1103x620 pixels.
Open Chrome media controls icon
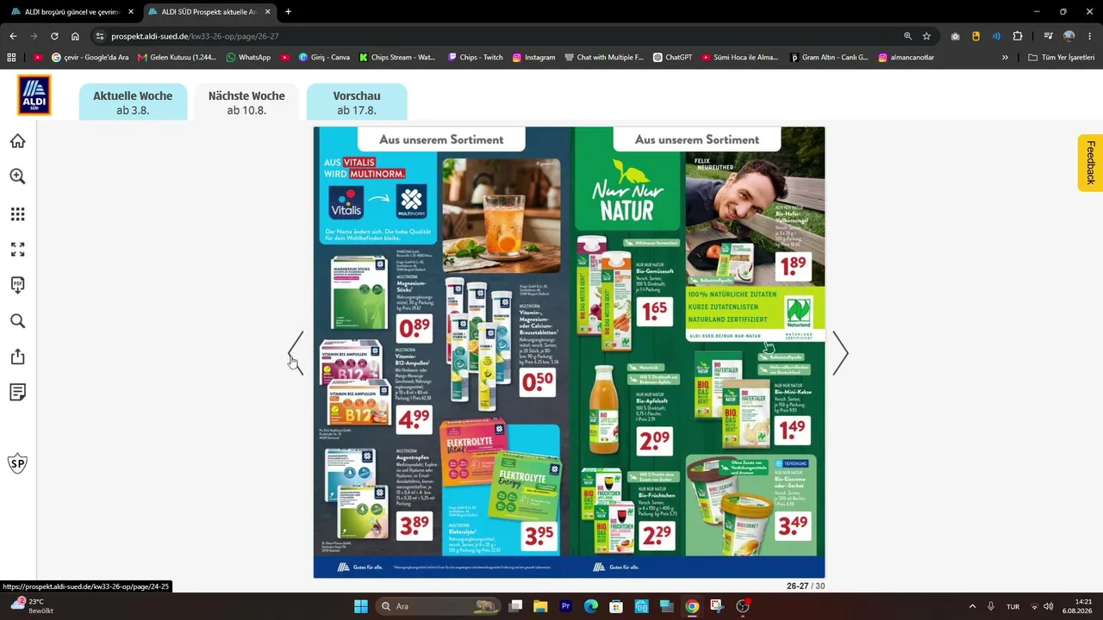click(1048, 36)
